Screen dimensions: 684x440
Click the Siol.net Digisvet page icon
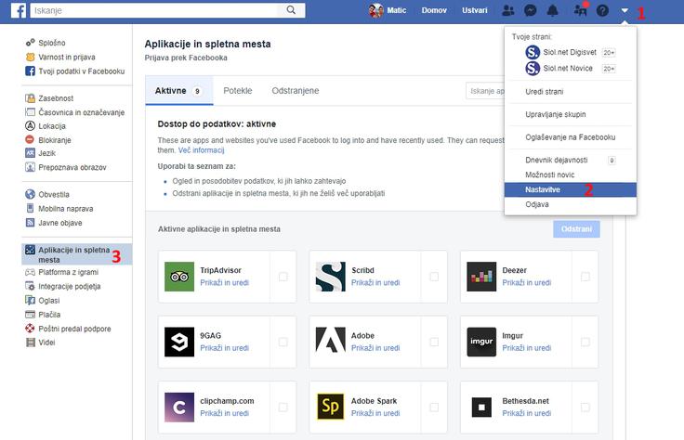point(533,52)
